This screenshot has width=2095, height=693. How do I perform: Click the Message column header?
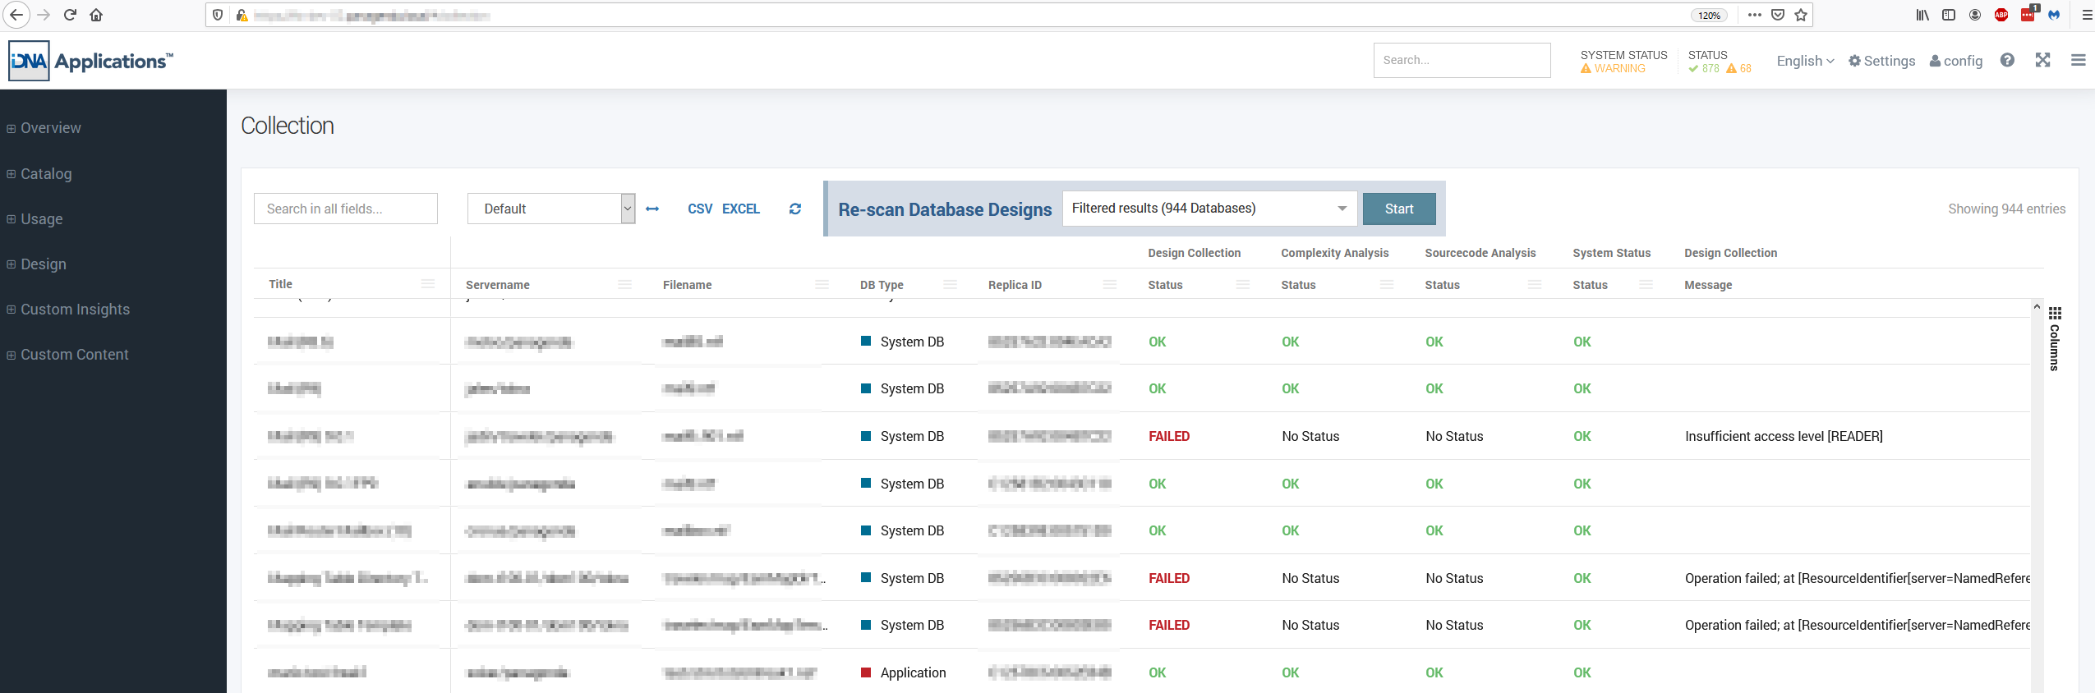click(x=1708, y=285)
